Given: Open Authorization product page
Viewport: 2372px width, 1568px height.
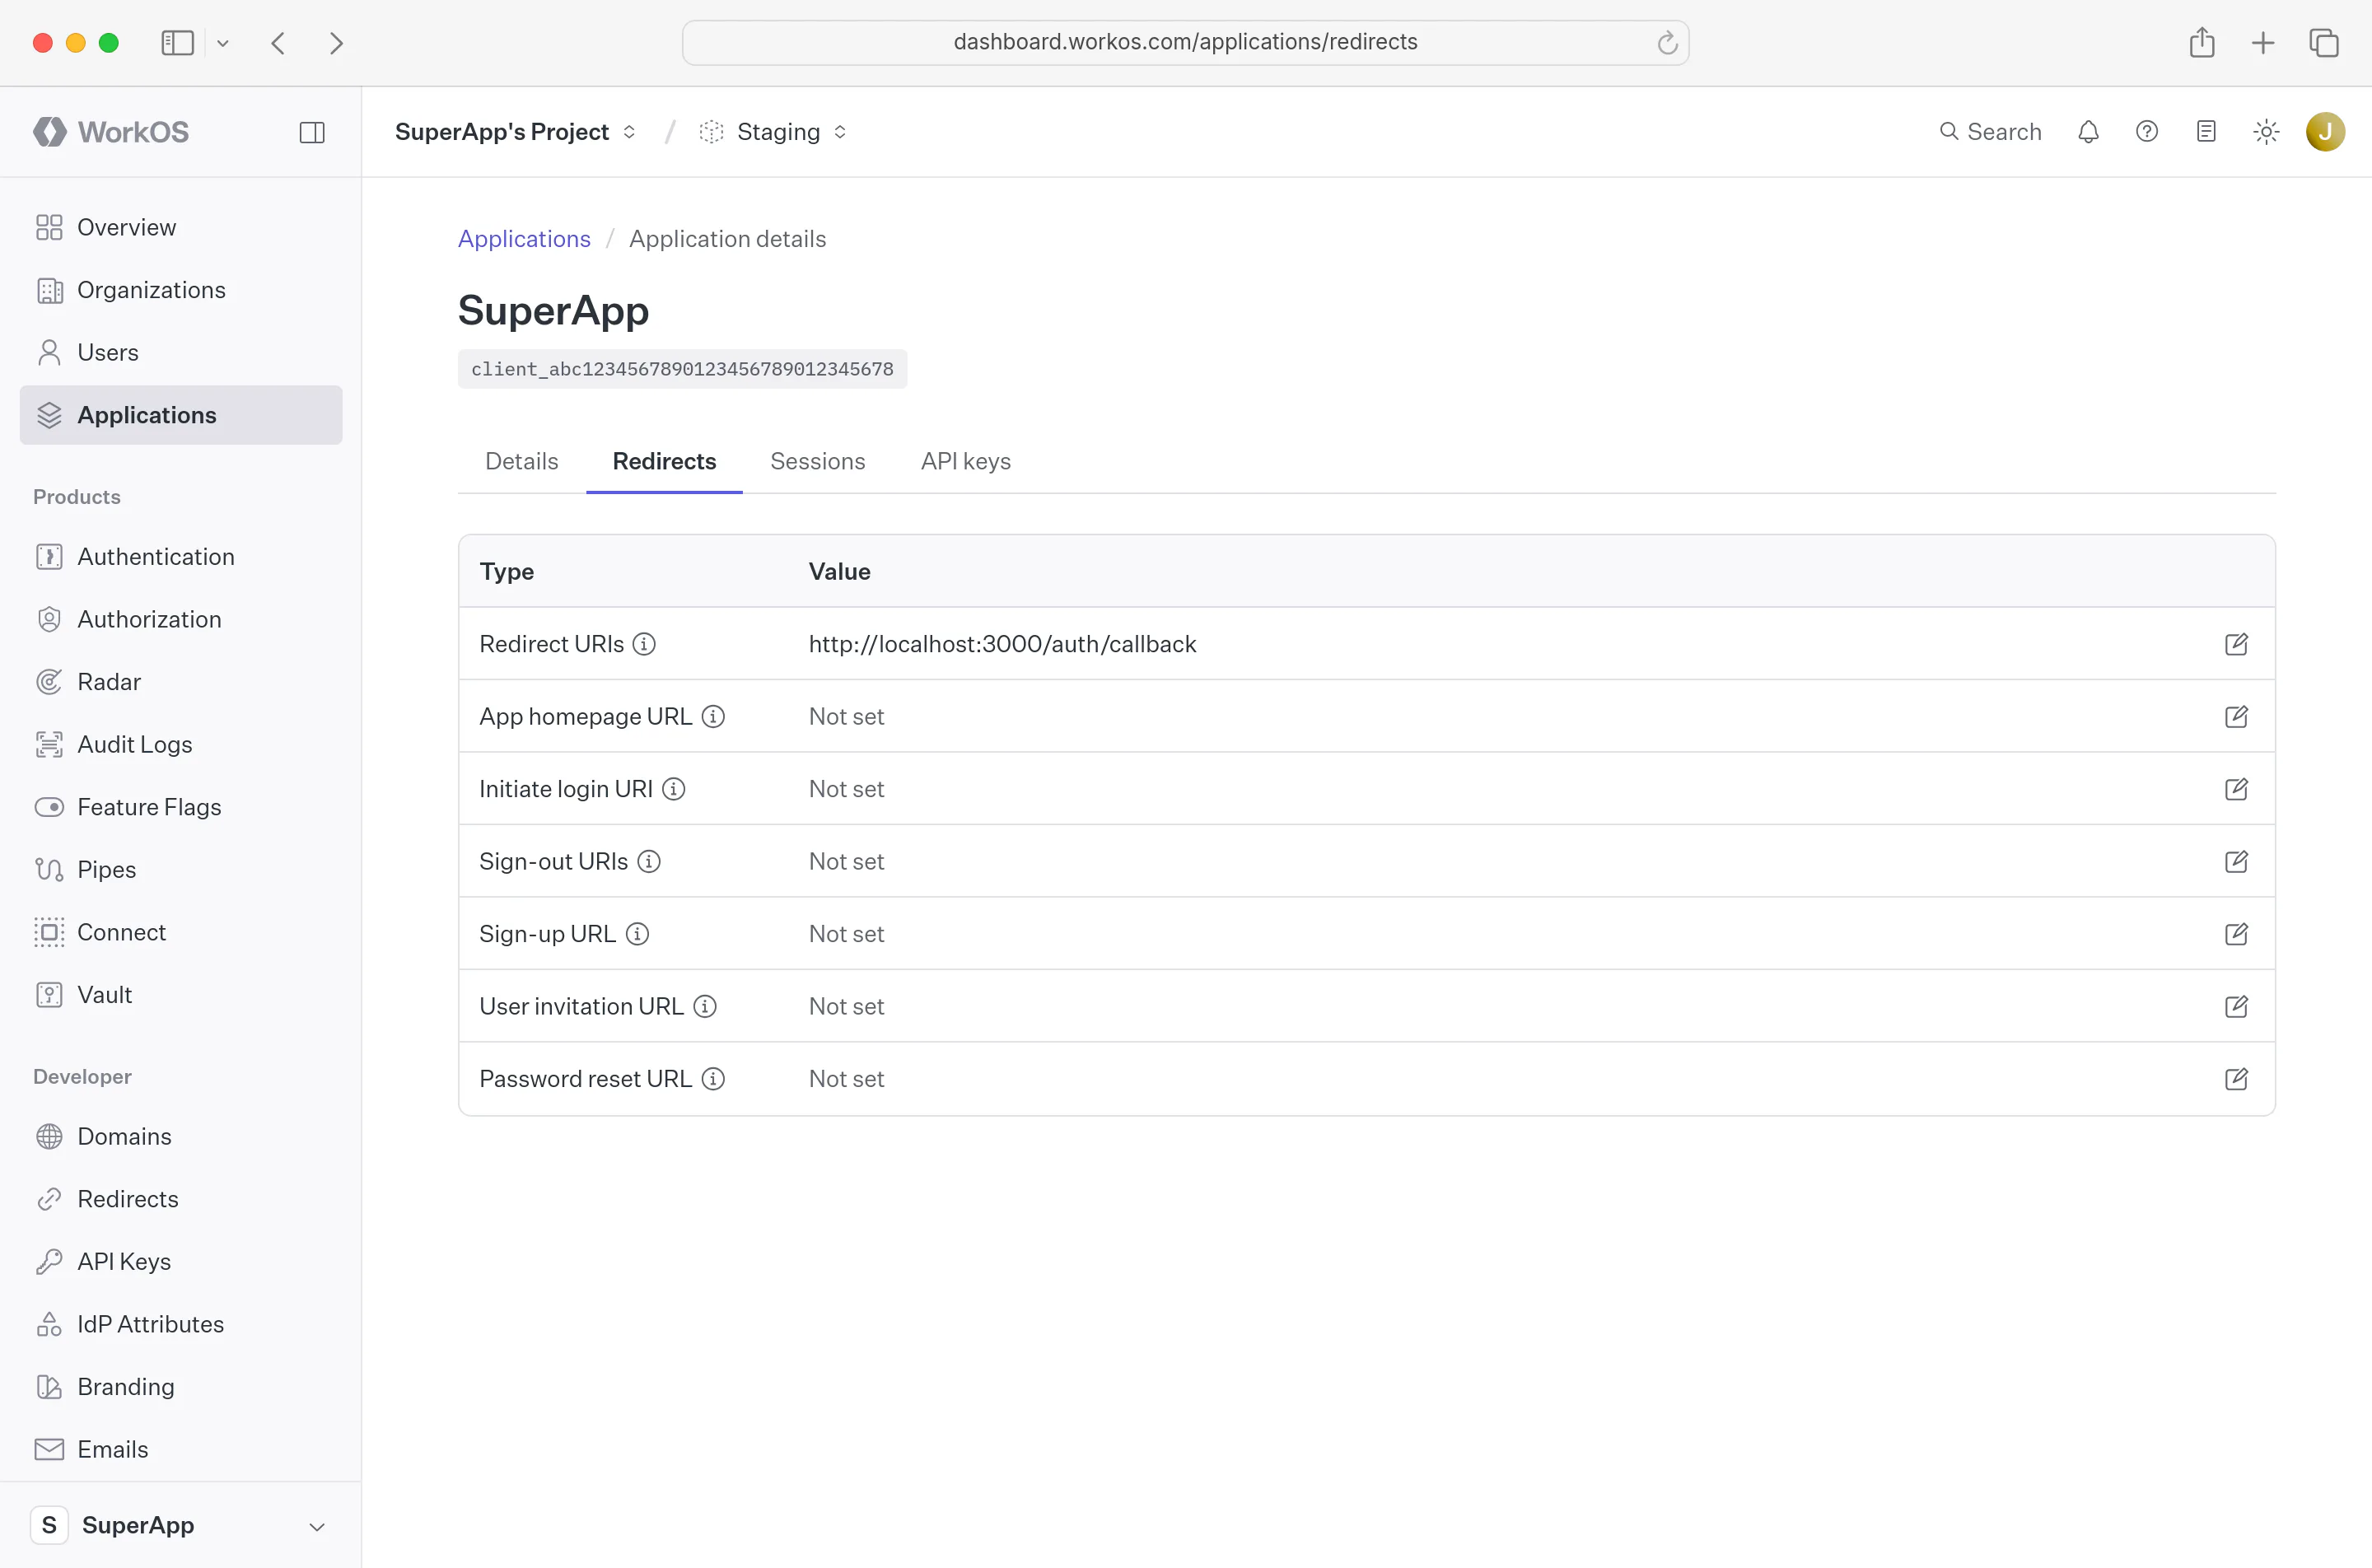Looking at the screenshot, I should (180, 619).
